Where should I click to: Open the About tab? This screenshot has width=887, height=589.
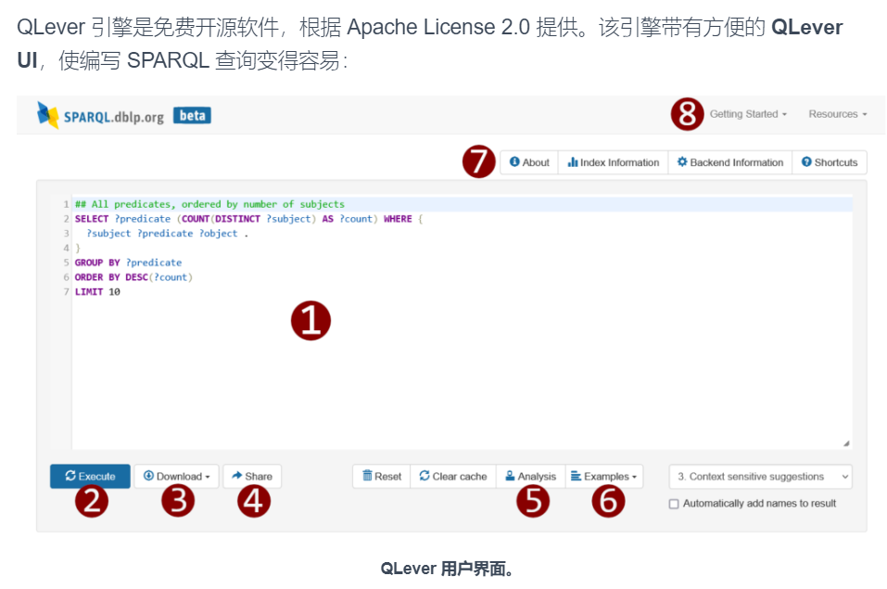pos(529,162)
